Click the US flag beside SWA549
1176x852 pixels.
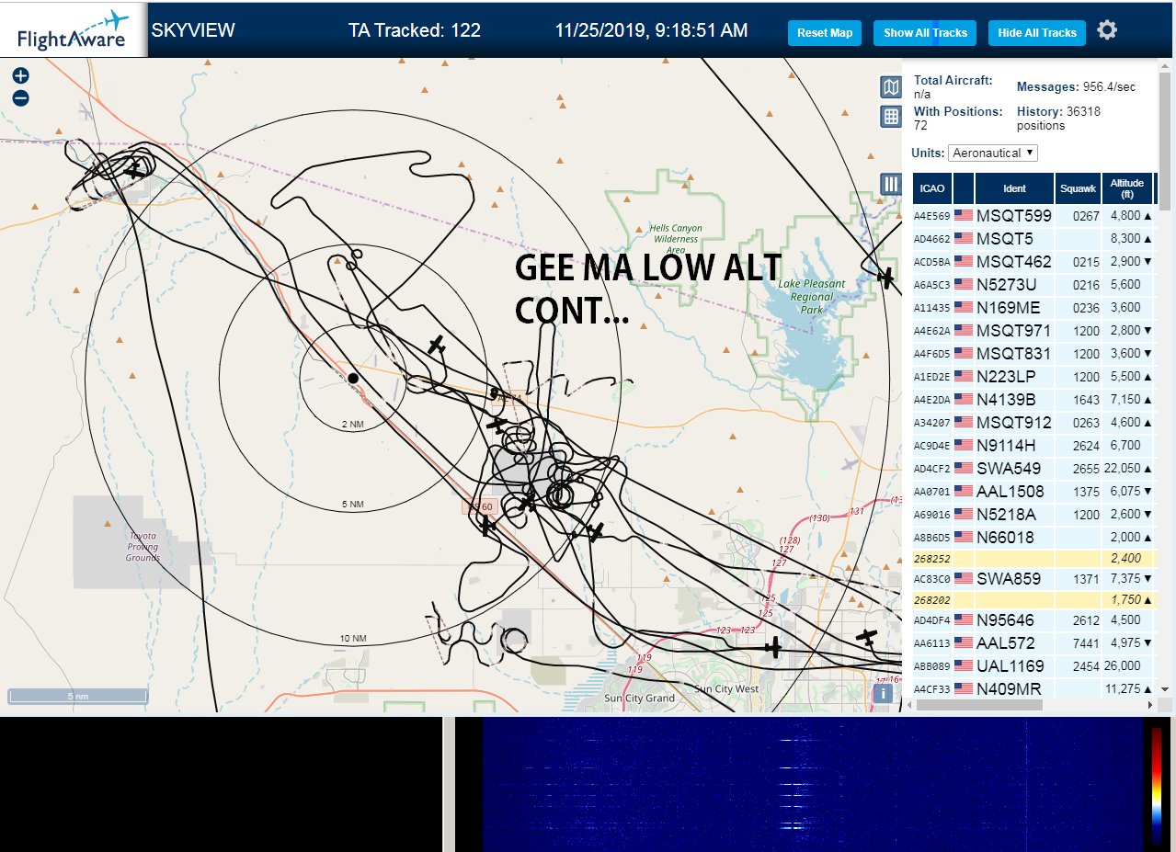[964, 469]
